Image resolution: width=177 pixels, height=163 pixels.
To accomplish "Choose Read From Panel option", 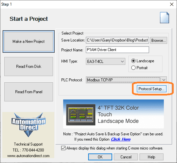I will (29, 92).
